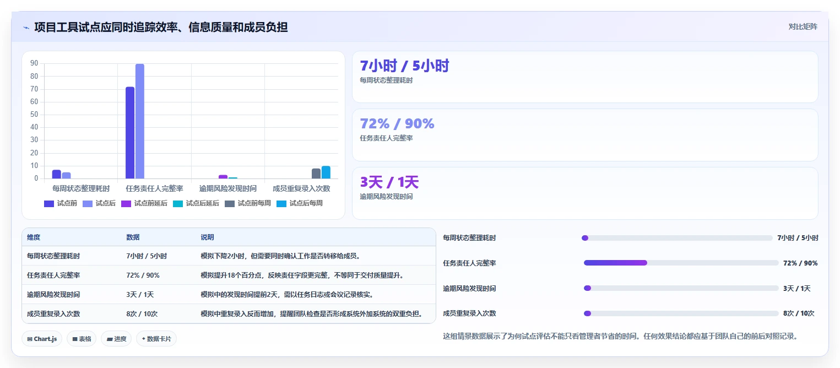The width and height of the screenshot is (840, 368).
Task: Click the purple bar for 逾期风险发现时间
Action: (x=223, y=177)
